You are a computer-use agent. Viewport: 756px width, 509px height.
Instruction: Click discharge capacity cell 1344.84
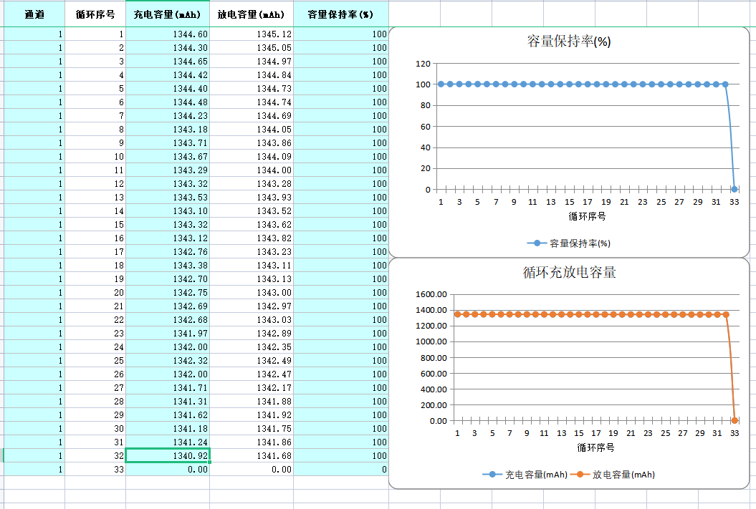[252, 74]
